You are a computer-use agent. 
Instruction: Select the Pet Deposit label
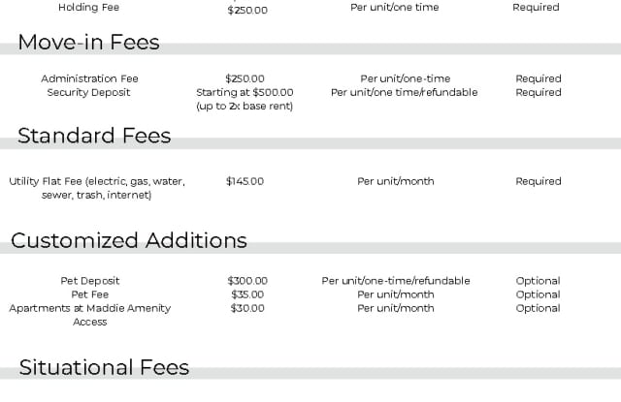(x=90, y=281)
